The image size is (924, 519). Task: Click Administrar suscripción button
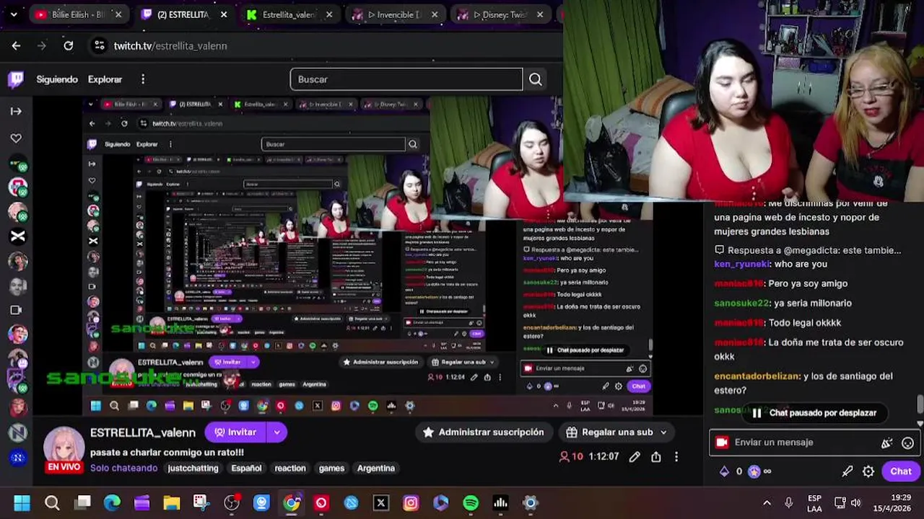click(483, 432)
